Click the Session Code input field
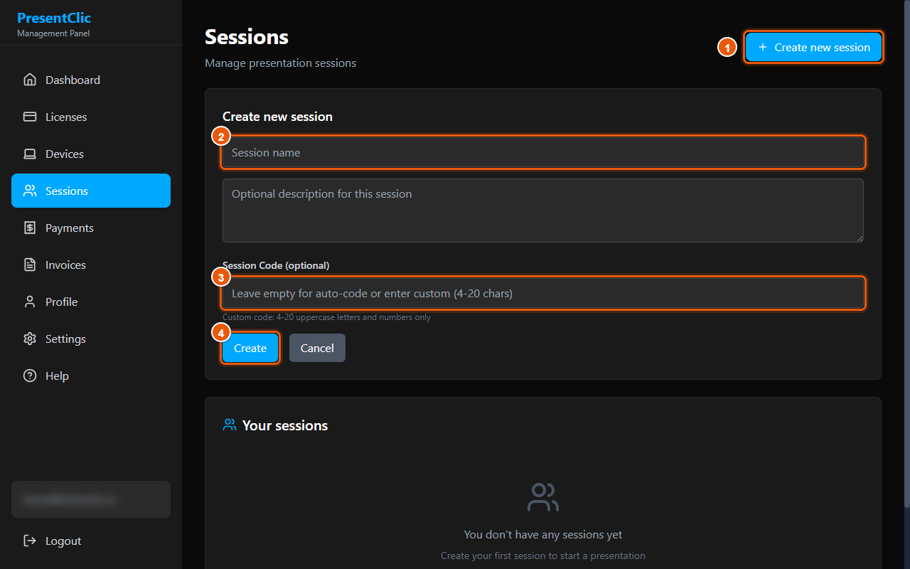910x569 pixels. tap(543, 293)
